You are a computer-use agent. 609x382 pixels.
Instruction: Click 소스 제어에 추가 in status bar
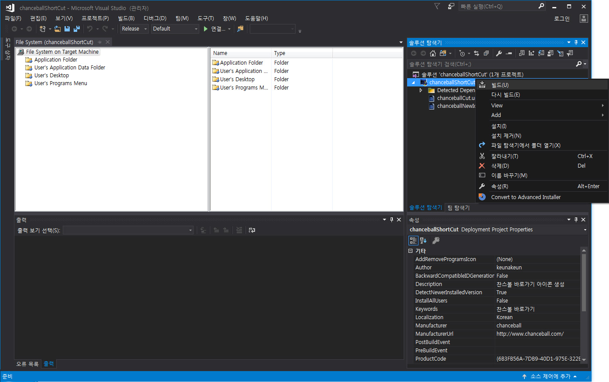click(x=550, y=376)
